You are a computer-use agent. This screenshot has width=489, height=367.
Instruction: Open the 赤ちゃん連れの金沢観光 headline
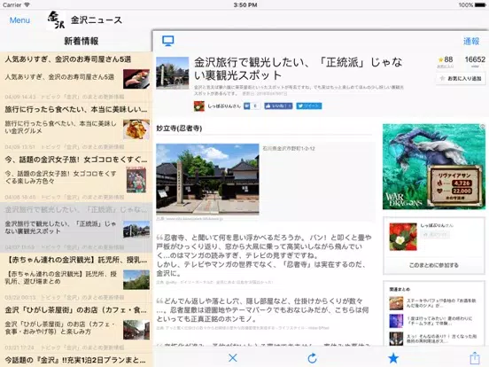point(76,260)
